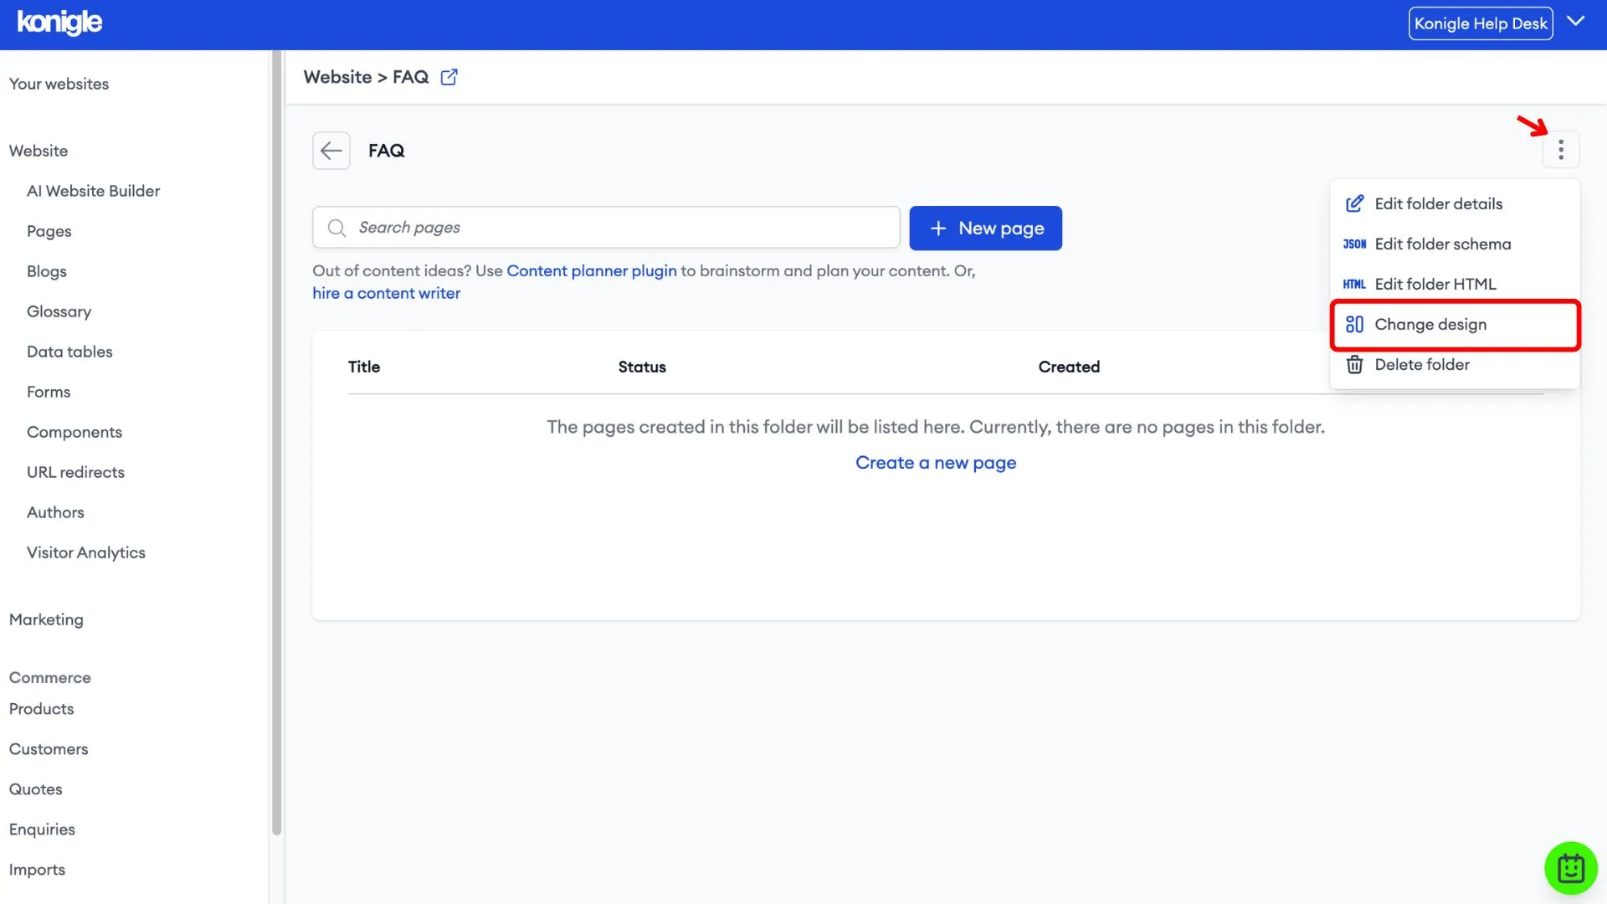
Task: Click the Edit folder details icon
Action: pyautogui.click(x=1354, y=203)
